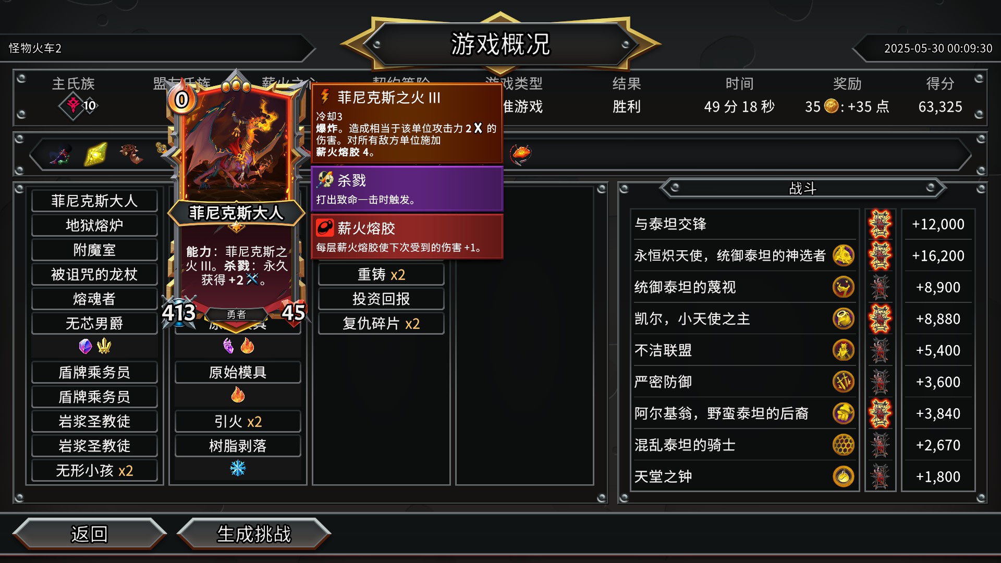Select the 无形小孩 x2 card entry
Screen dimensions: 1001x563
point(94,471)
